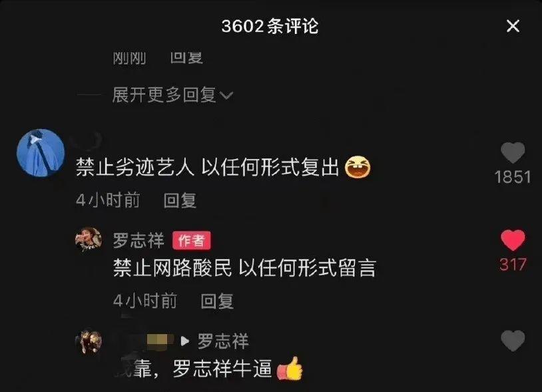Tap the 1851 like count
The height and width of the screenshot is (392, 542).
click(513, 177)
